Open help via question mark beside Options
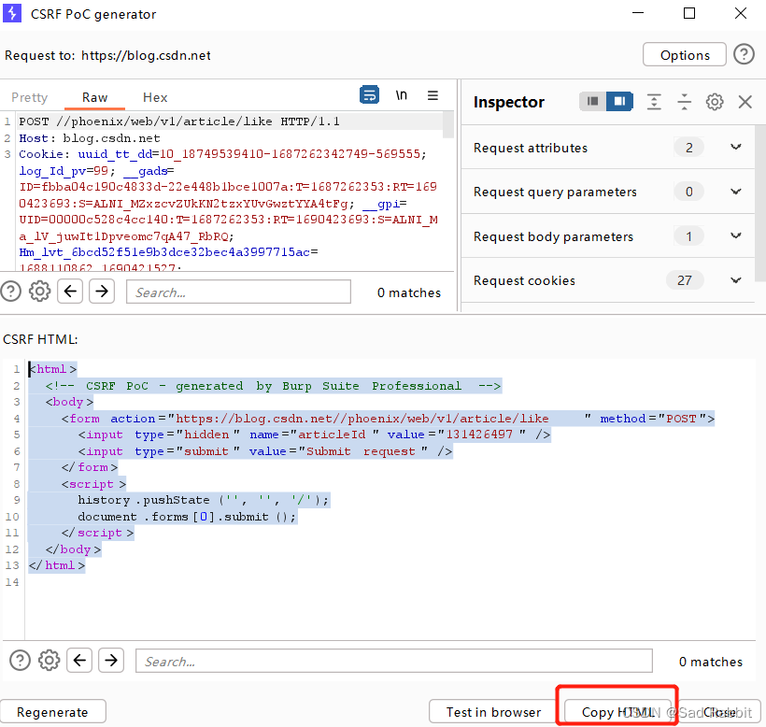The height and width of the screenshot is (727, 766). 744,54
